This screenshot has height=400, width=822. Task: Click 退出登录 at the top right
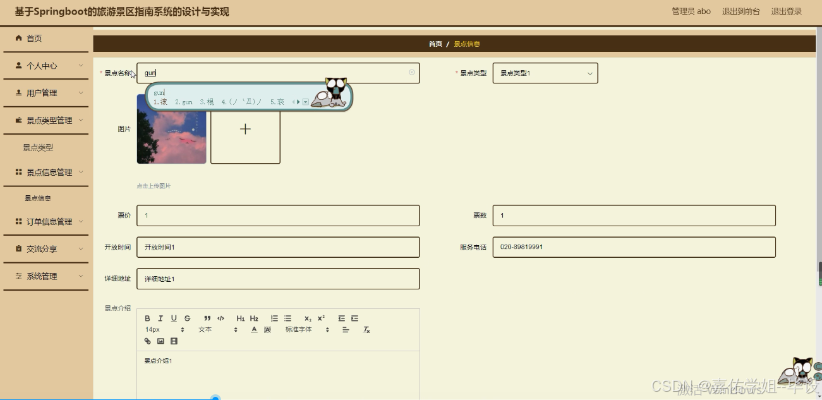click(785, 11)
